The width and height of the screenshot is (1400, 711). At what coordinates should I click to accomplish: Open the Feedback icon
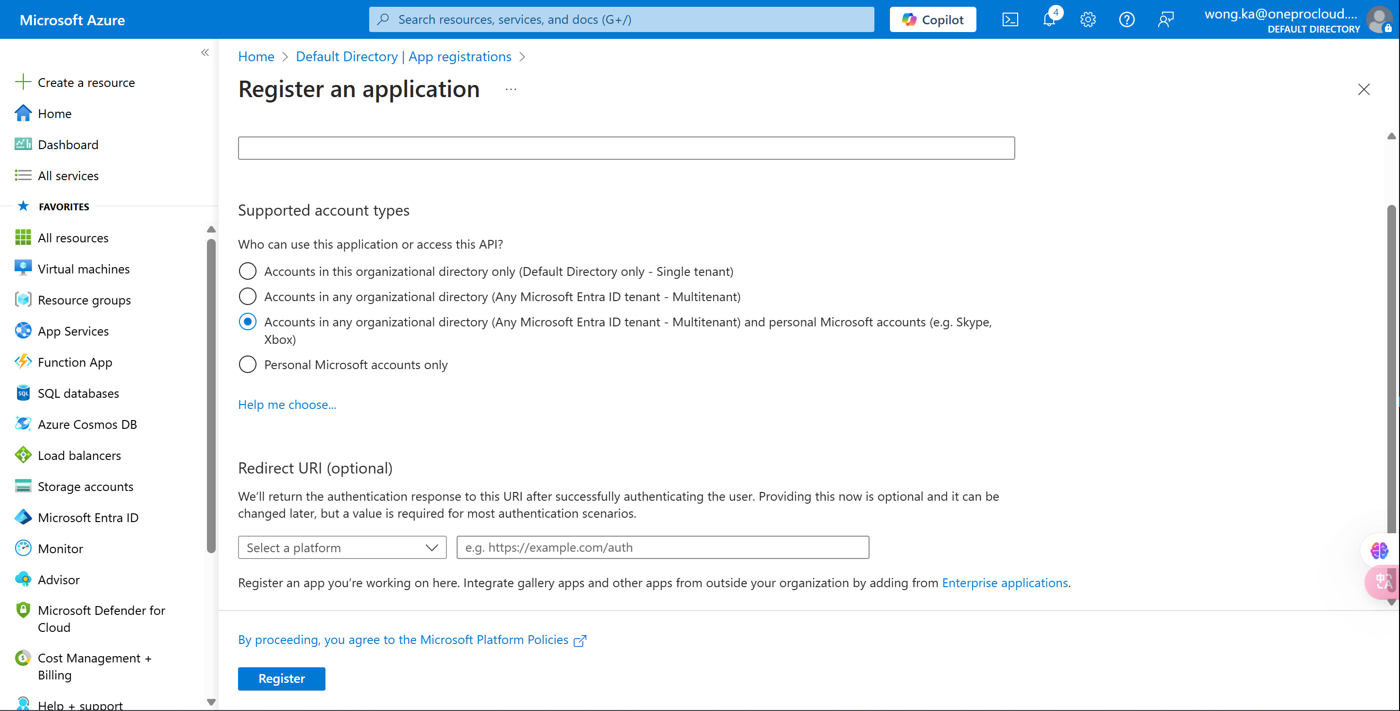click(x=1166, y=20)
